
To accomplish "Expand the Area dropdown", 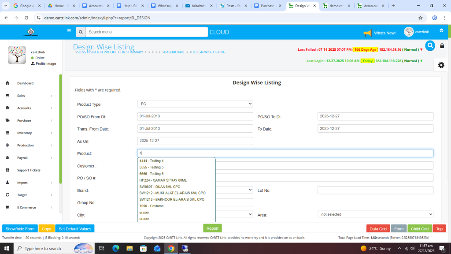I will pyautogui.click(x=375, y=214).
